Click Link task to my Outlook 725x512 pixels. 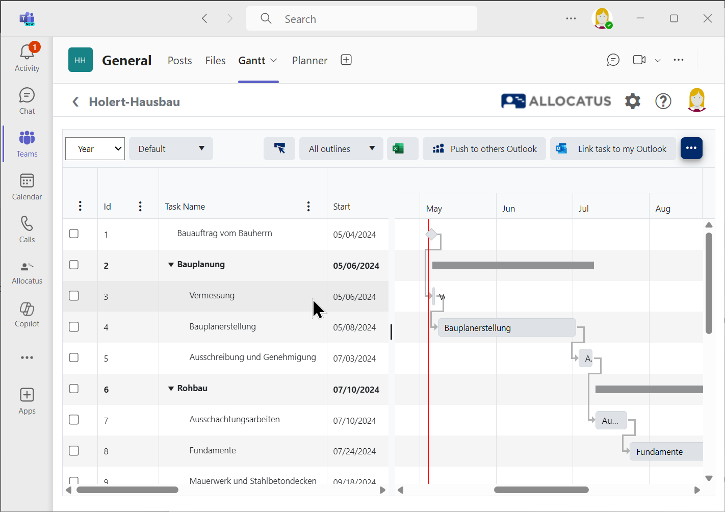point(613,148)
